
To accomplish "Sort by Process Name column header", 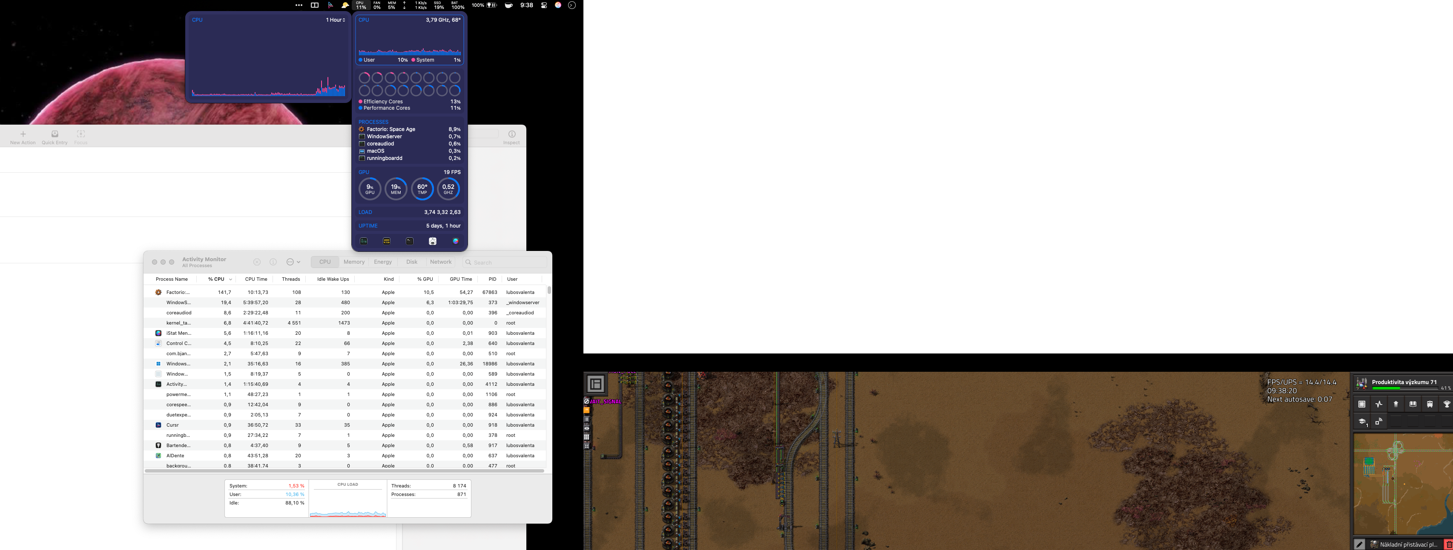I will coord(172,279).
